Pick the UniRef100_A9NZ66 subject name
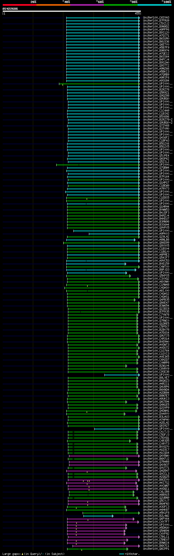The image size is (174, 556). pyautogui.click(x=156, y=69)
